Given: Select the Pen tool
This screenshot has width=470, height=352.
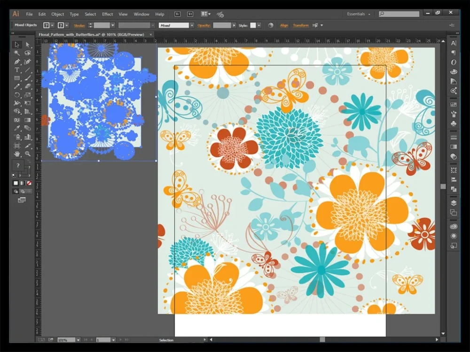Looking at the screenshot, I should click(x=17, y=61).
